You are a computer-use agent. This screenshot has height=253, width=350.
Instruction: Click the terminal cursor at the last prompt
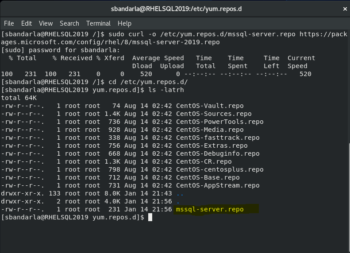[x=150, y=217]
